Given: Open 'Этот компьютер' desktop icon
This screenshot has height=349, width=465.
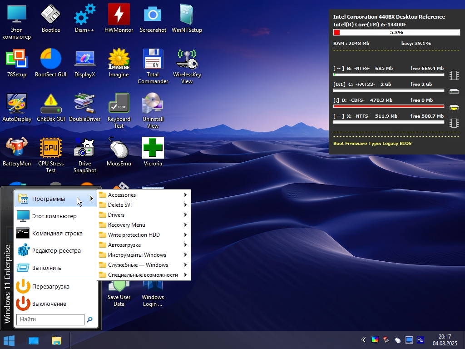Looking at the screenshot, I should point(17,21).
